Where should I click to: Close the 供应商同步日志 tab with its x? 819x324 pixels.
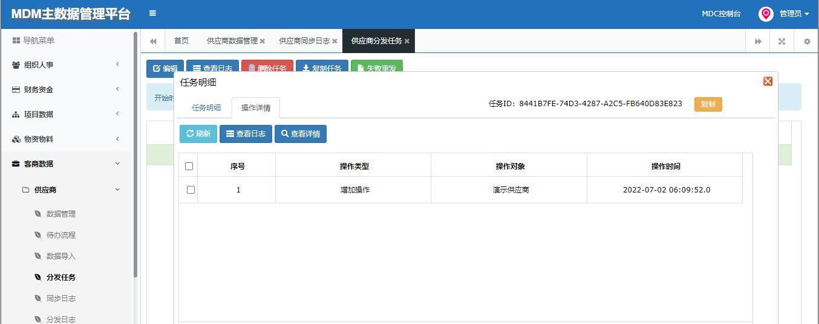[334, 41]
